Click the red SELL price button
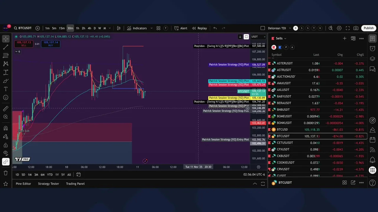 click(24, 44)
